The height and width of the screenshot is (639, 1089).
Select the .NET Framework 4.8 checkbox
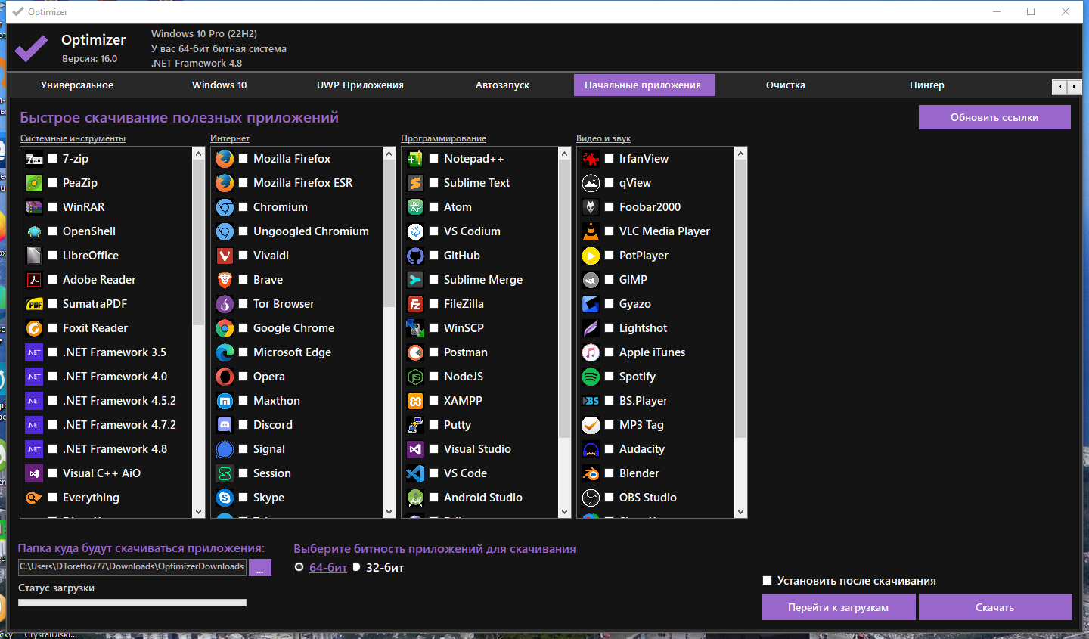pos(53,449)
